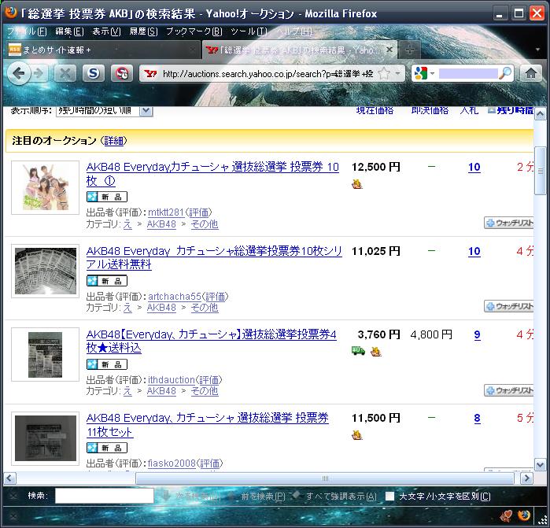Toggle 大文字/小文字を区別 checkbox
The height and width of the screenshot is (528, 550).
[389, 496]
